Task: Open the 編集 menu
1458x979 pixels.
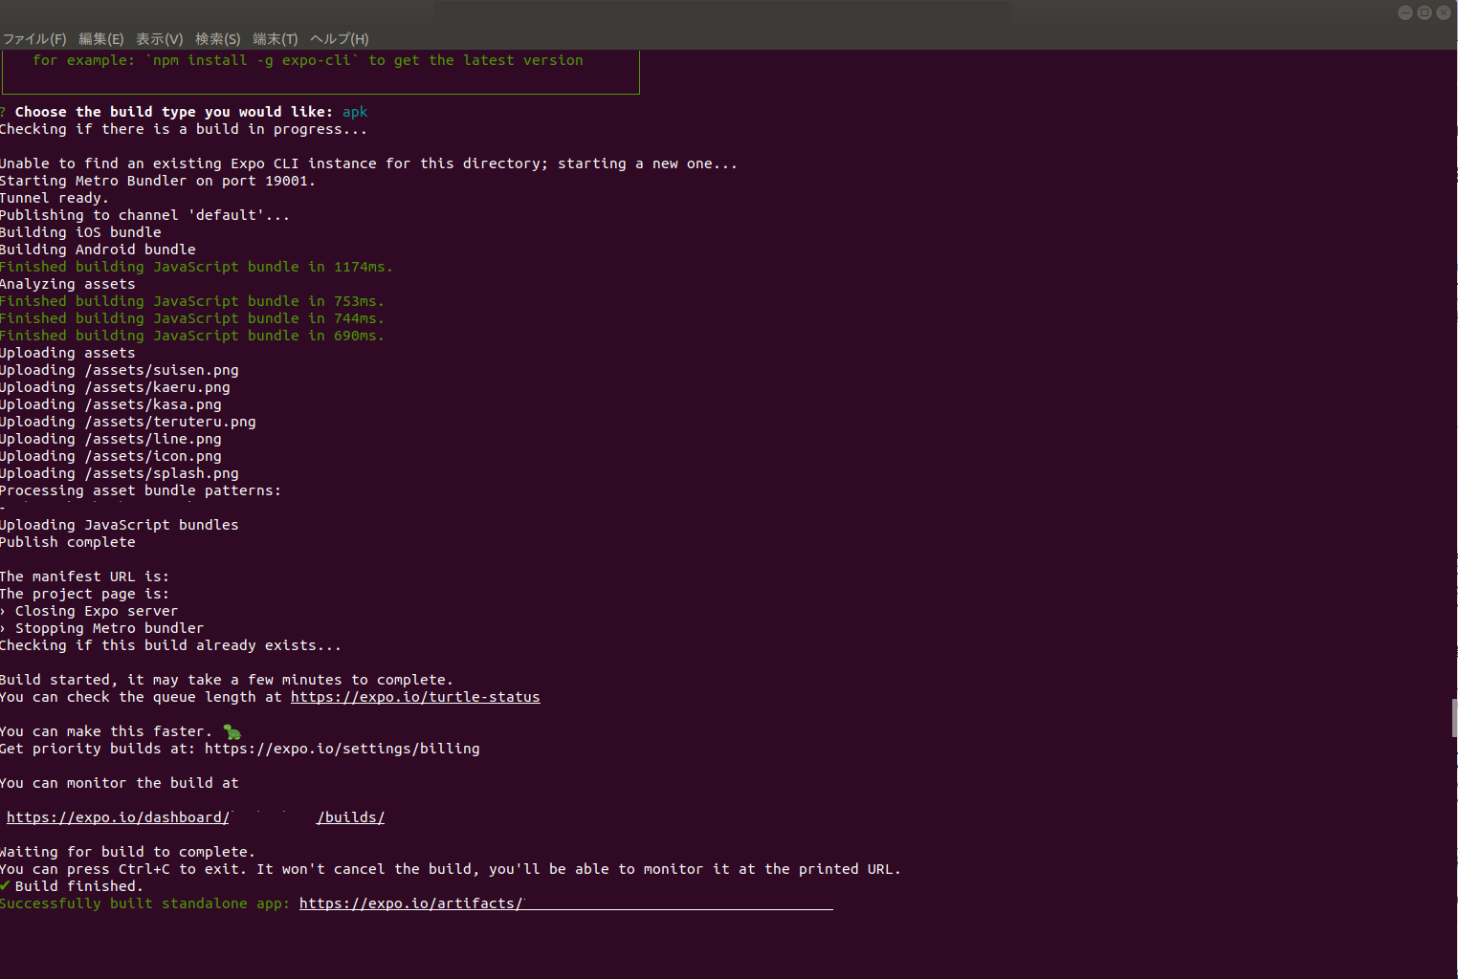Action: pyautogui.click(x=100, y=39)
